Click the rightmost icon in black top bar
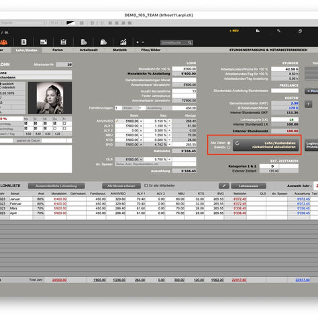The height and width of the screenshot is (318, 318). pyautogui.click(x=300, y=31)
